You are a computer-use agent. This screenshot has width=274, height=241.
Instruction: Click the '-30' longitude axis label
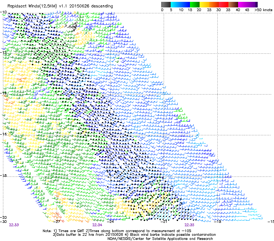pos(3,222)
